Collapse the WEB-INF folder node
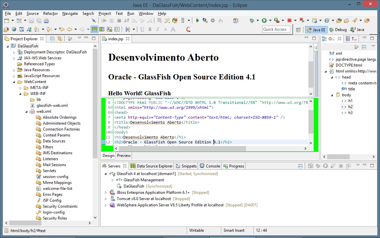This screenshot has height=238, width=380. pyautogui.click(x=20, y=94)
